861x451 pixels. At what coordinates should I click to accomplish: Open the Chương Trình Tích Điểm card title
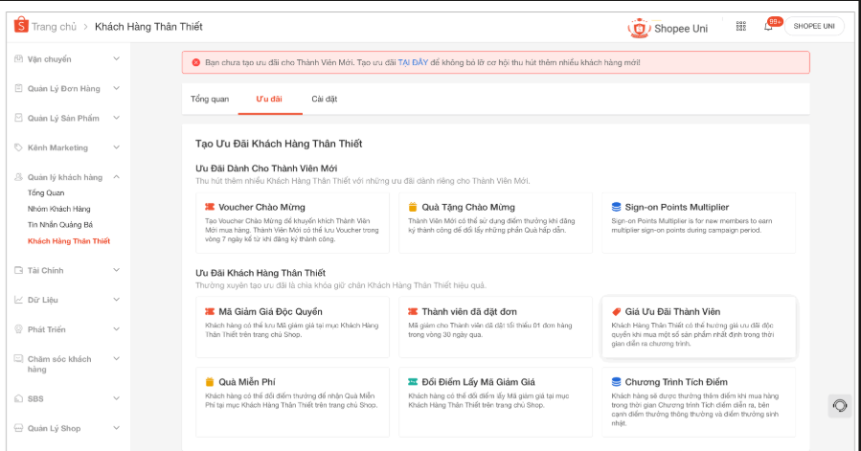click(676, 382)
